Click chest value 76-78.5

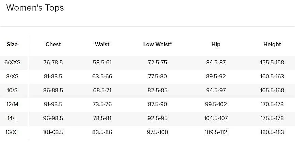[53, 62]
